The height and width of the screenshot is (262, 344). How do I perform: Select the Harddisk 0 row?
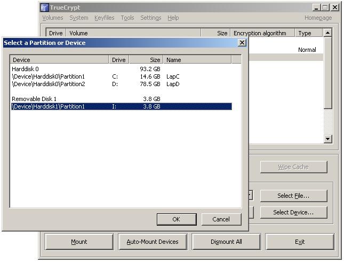[122, 69]
